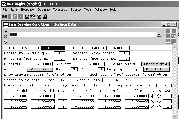Click the First surface to draw field
This screenshot has width=179, height=119.
[x=59, y=59]
